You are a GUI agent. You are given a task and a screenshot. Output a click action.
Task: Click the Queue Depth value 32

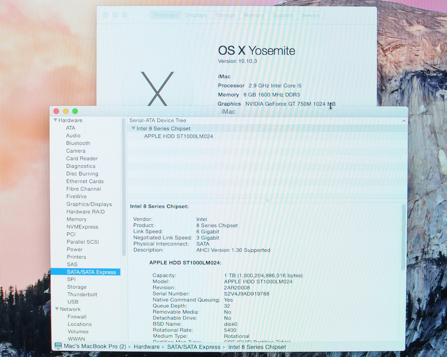point(227,306)
